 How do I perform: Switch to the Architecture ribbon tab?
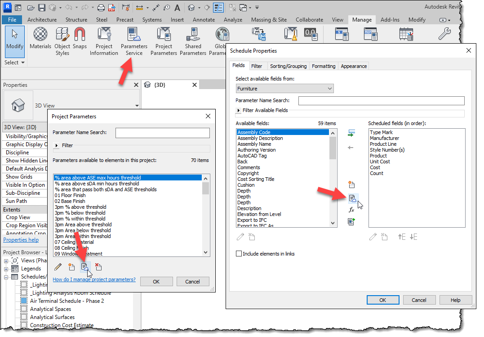click(42, 20)
